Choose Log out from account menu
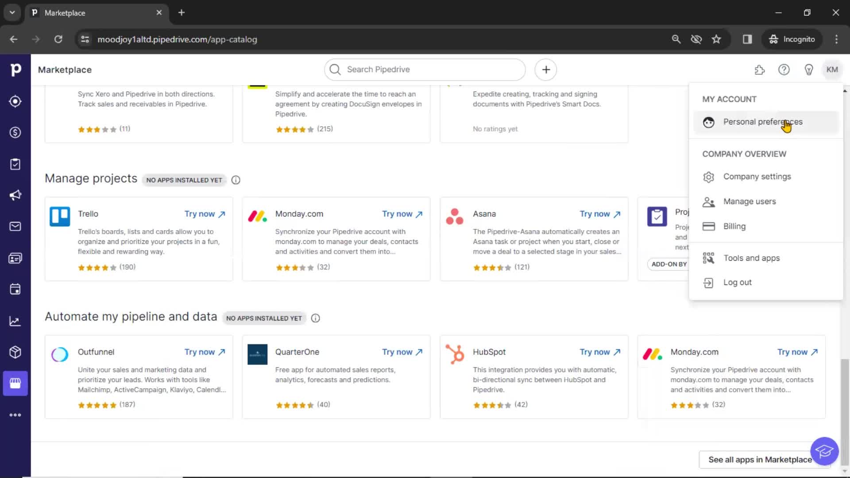The width and height of the screenshot is (850, 478). click(766, 282)
